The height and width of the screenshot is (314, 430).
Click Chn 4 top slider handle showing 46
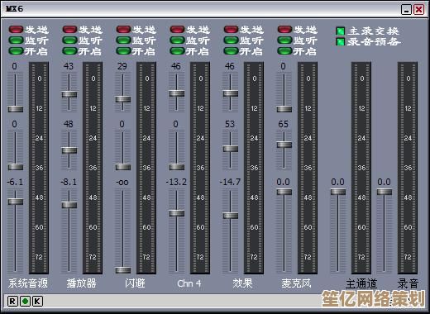177,93
